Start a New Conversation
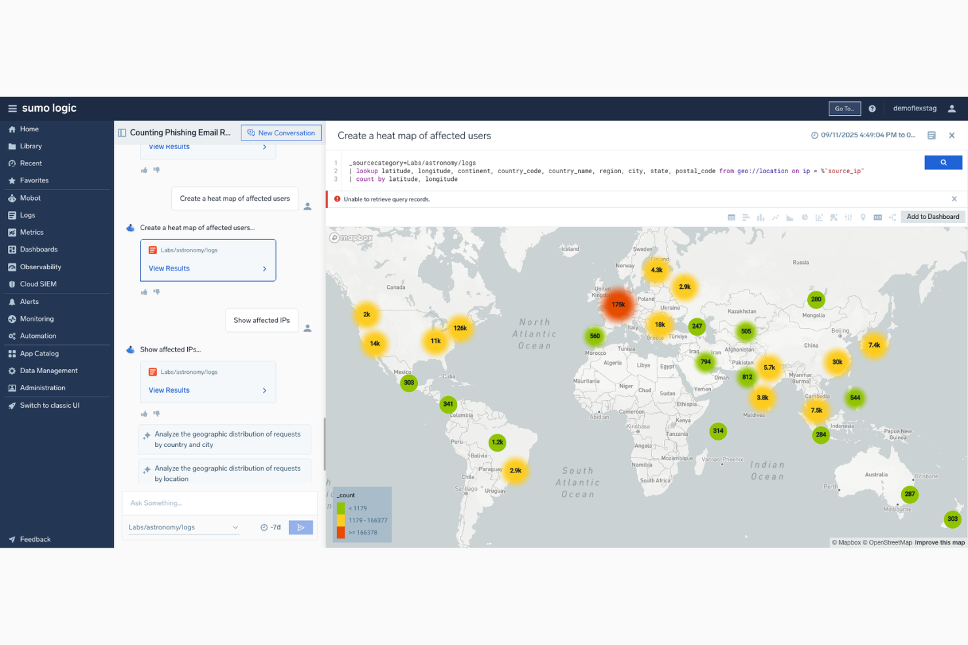This screenshot has height=645, width=968. [281, 133]
